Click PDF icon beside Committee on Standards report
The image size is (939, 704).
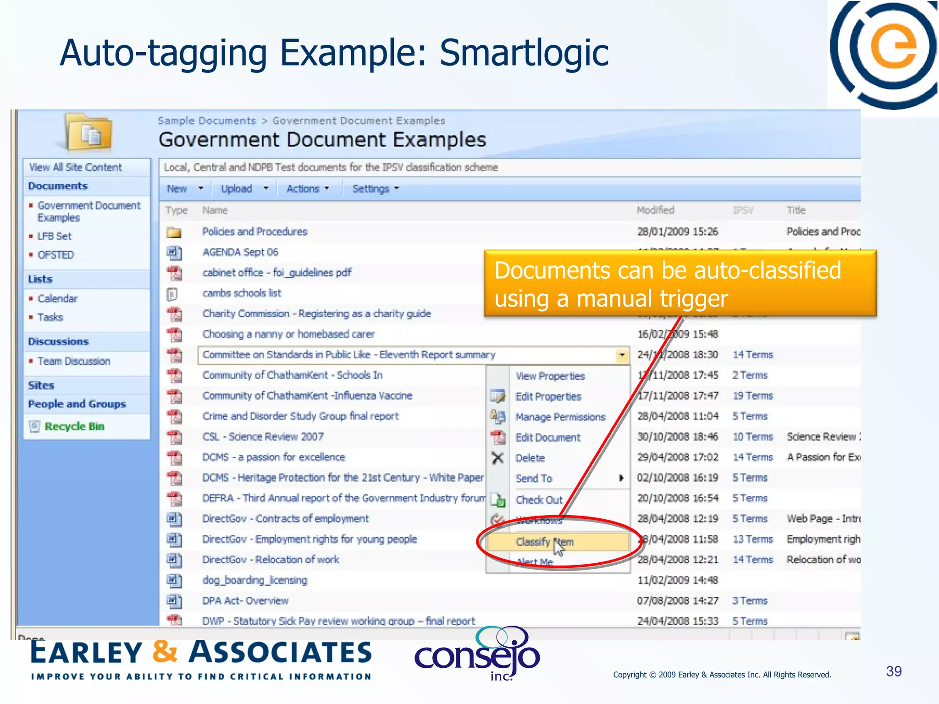[x=174, y=355]
